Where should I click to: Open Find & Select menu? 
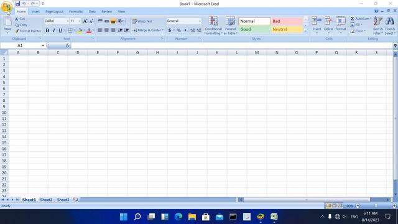click(390, 26)
